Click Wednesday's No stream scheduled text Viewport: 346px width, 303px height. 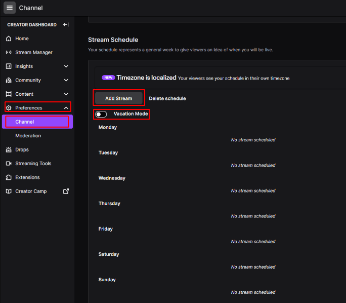(253, 191)
